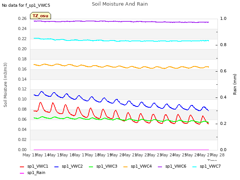Image resolution: width=240 pixels, height=180 pixels.
Task: Click the magenta sp1_Rain legend swatch
Action: coord(22,173)
